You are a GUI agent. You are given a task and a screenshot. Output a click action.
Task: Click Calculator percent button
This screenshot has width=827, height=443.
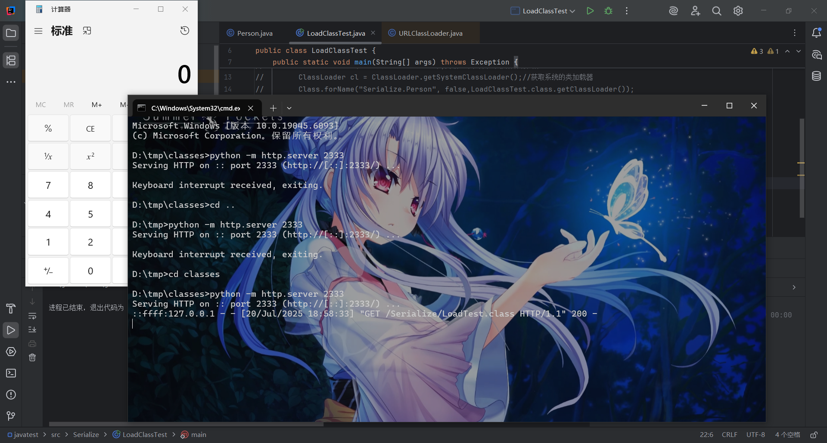48,128
